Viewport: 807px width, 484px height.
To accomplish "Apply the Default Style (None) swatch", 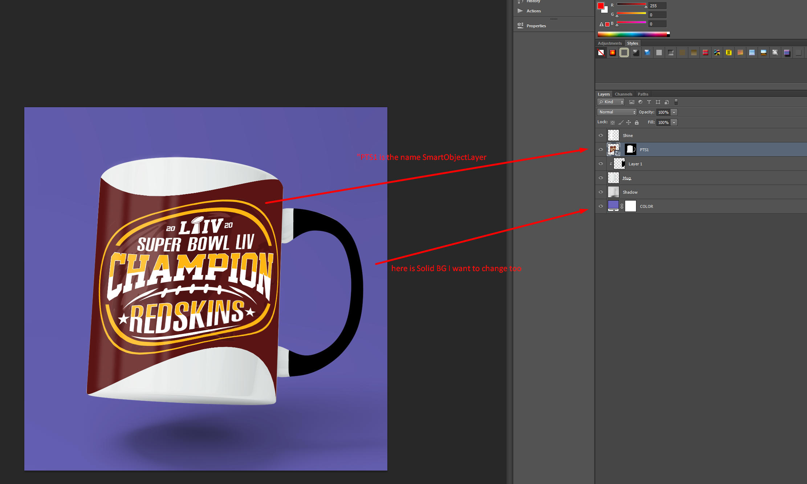I will pyautogui.click(x=601, y=53).
